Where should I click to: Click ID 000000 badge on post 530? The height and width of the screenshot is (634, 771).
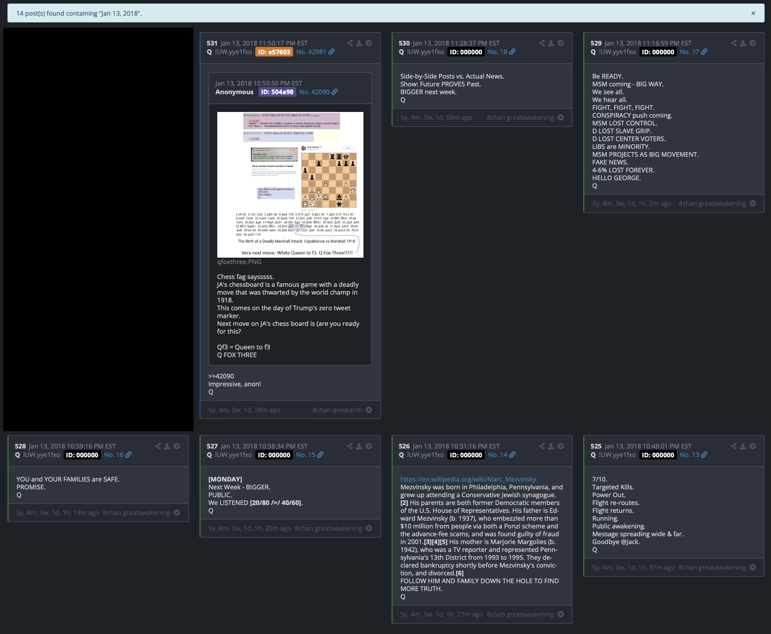[466, 52]
